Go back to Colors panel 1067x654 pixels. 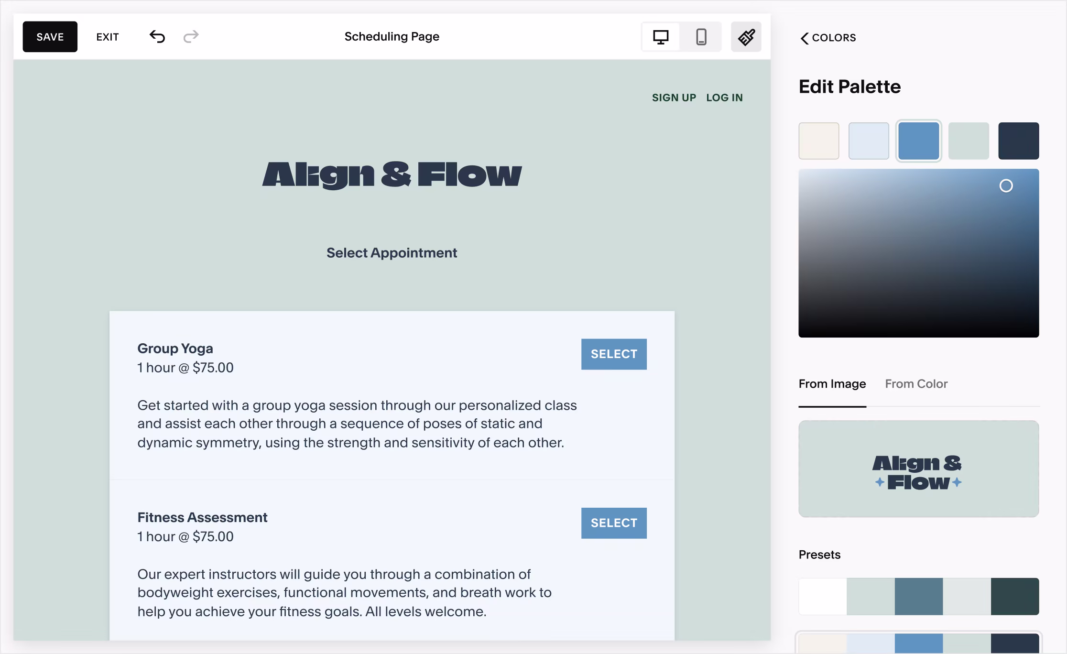828,38
